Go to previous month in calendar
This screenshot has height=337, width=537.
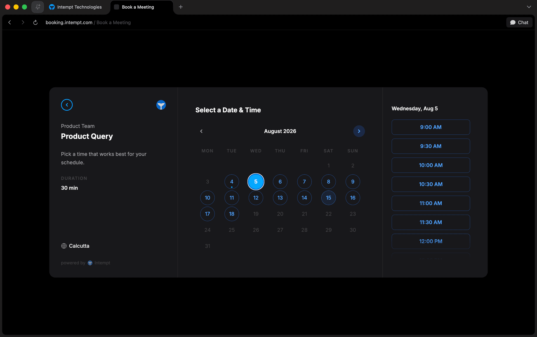tap(201, 131)
